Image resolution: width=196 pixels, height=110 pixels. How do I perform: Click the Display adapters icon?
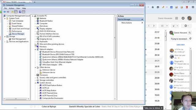coord(38,29)
